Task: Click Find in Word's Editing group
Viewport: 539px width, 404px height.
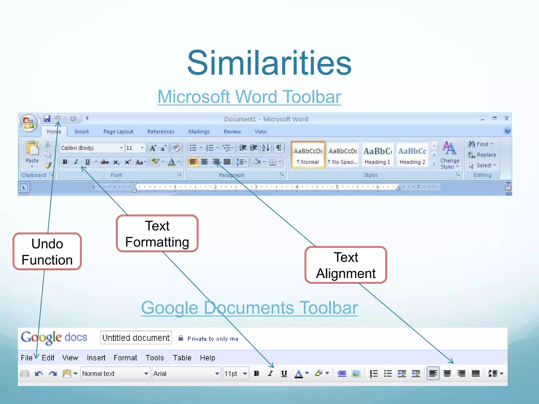Action: [480, 144]
